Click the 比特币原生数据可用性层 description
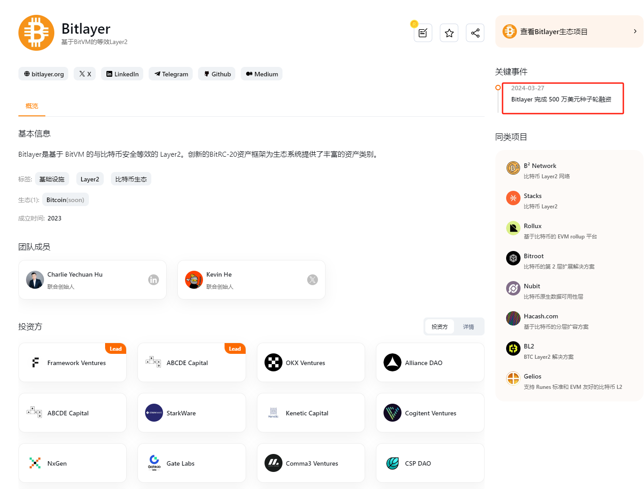Screen dimensions: 644x489 point(554,297)
